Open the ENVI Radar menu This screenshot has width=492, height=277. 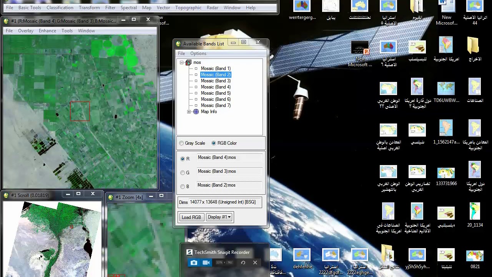click(x=213, y=7)
